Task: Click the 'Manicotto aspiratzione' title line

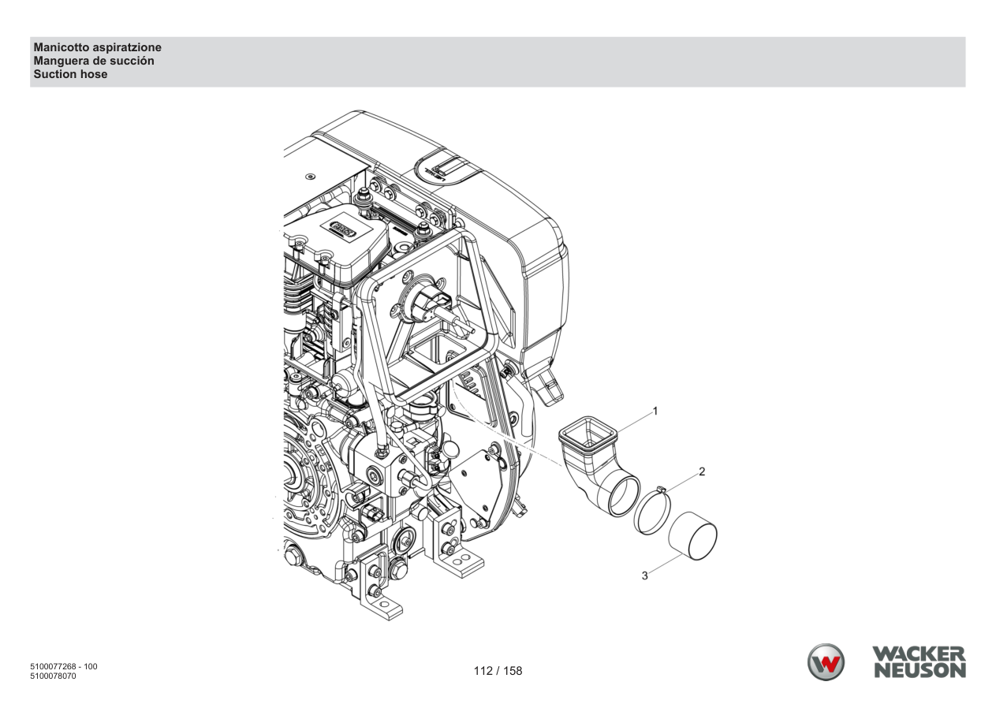Action: [97, 48]
